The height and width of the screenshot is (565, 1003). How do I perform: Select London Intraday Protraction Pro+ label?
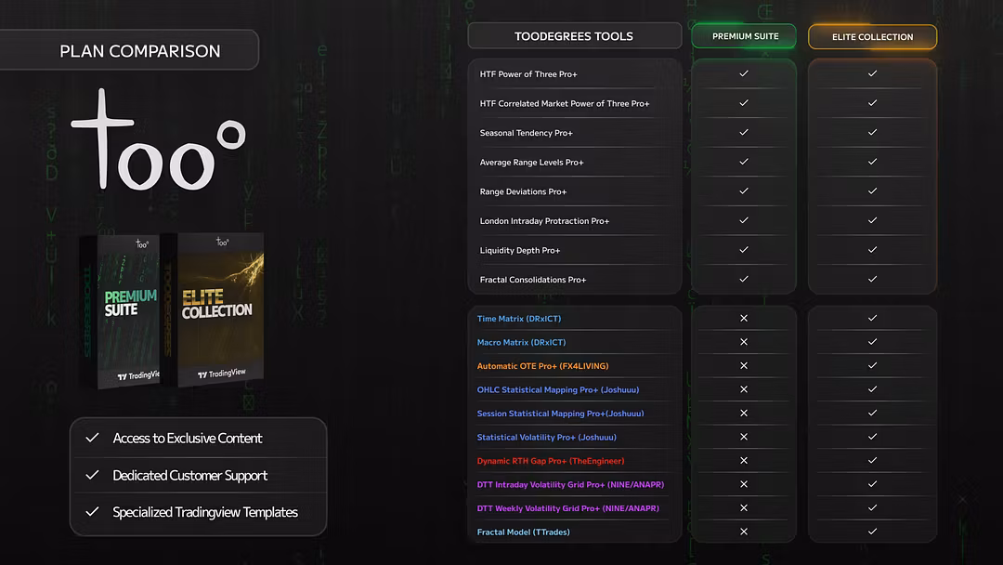[x=544, y=221]
